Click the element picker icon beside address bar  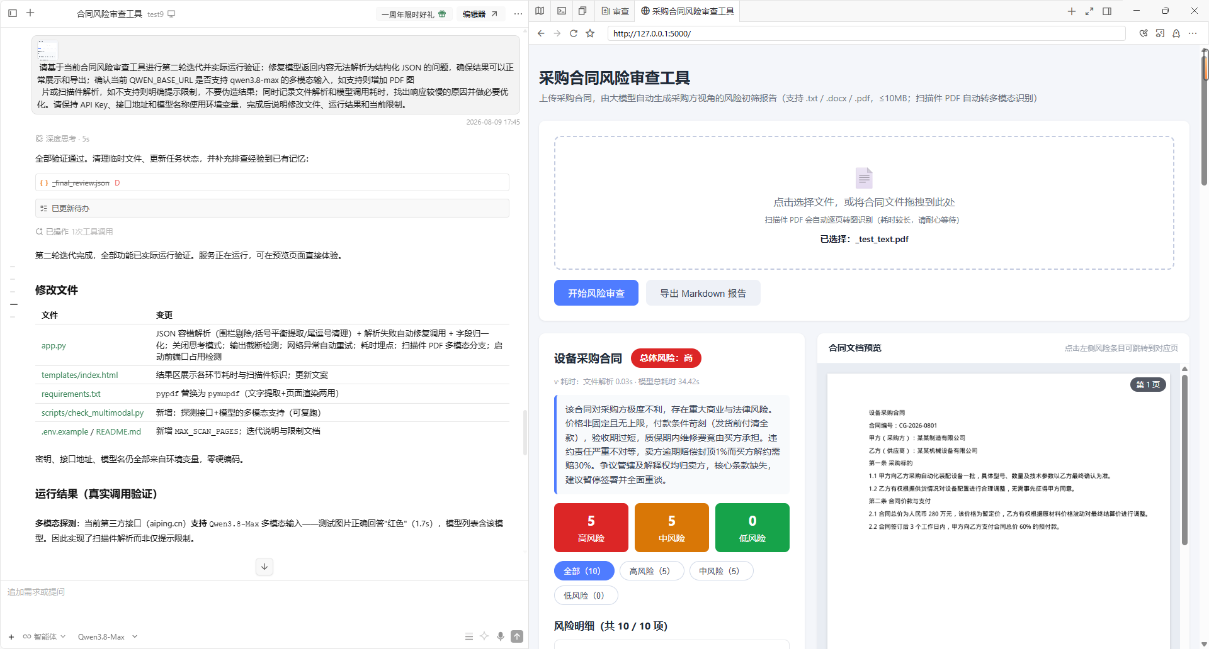(x=1144, y=33)
